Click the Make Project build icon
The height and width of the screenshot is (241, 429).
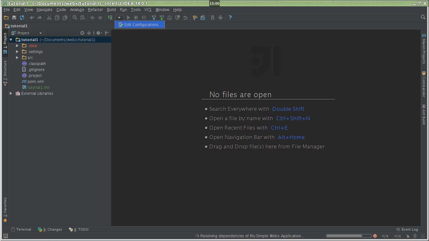110,18
